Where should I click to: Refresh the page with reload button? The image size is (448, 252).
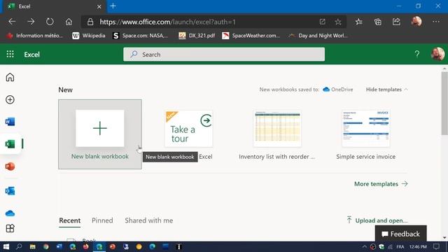50,22
